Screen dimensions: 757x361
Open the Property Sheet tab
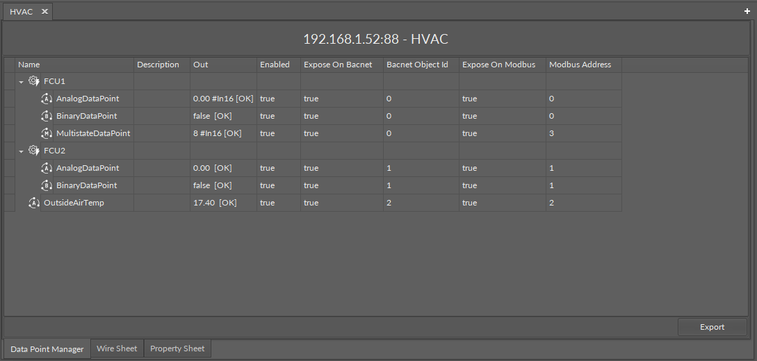click(177, 349)
